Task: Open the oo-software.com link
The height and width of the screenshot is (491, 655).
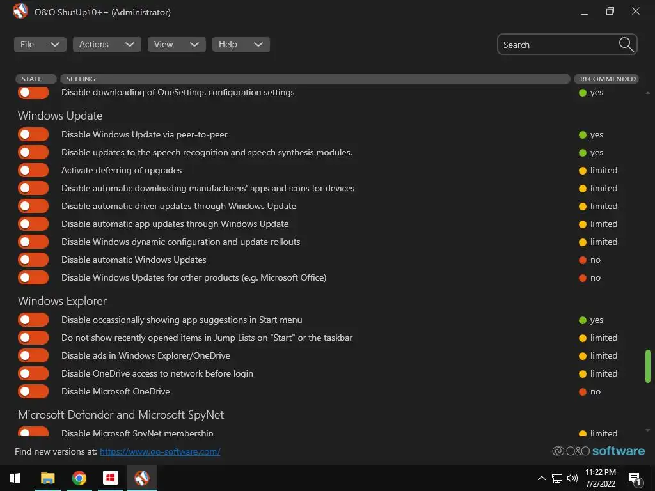Action: pyautogui.click(x=160, y=451)
